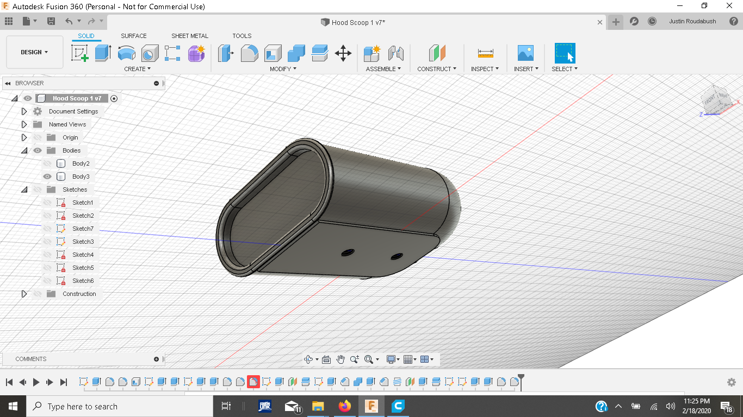Image resolution: width=743 pixels, height=417 pixels.
Task: Select the Insert Image tool
Action: pyautogui.click(x=525, y=53)
